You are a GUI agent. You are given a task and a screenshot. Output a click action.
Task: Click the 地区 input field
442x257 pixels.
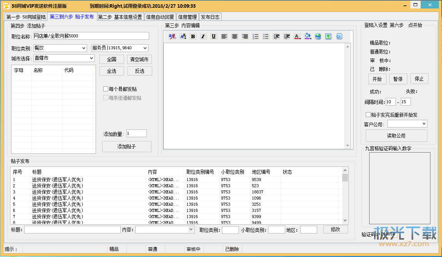309,230
